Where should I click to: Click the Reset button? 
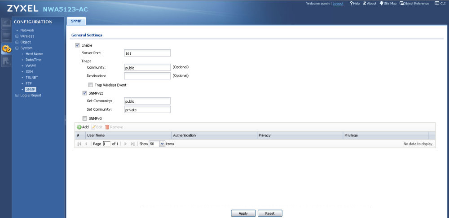(270, 213)
